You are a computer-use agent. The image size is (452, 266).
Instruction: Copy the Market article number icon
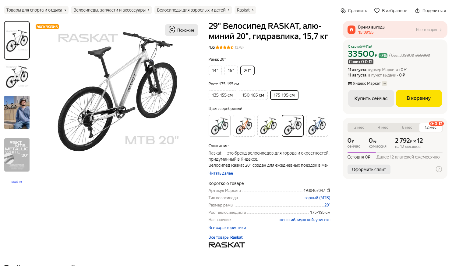pyautogui.click(x=328, y=190)
